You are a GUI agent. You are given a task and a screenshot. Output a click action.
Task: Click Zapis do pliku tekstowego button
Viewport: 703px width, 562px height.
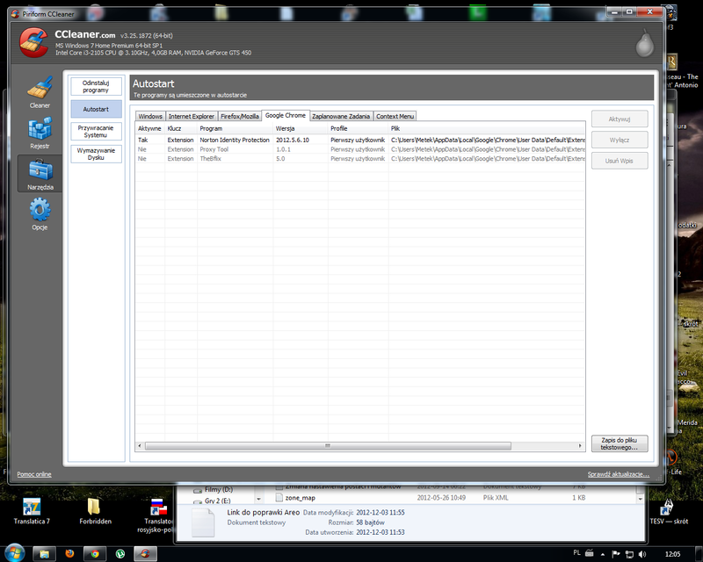[619, 443]
